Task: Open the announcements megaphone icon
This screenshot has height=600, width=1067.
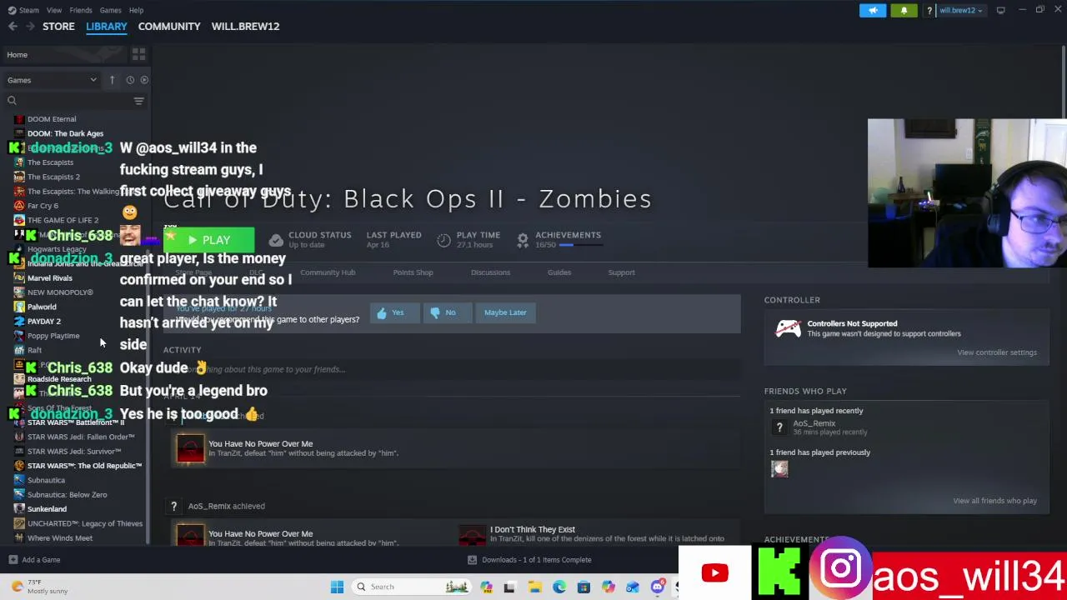Action: point(873,10)
